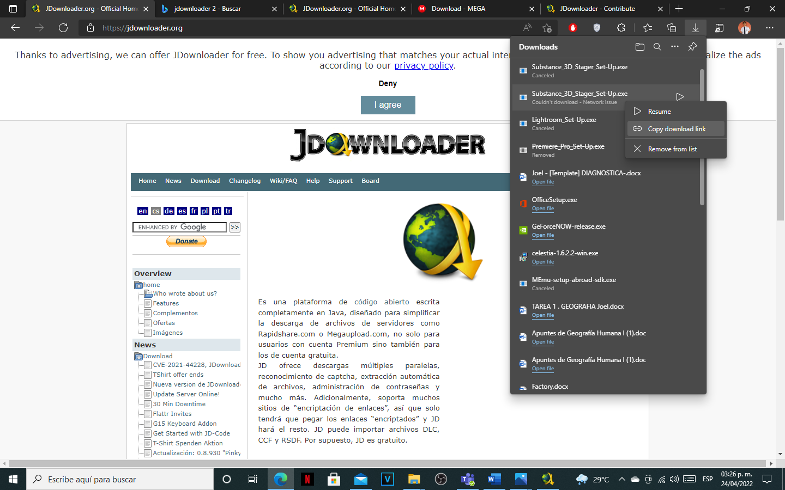This screenshot has width=785, height=490.
Task: Open the Favorites list icon
Action: click(x=648, y=28)
